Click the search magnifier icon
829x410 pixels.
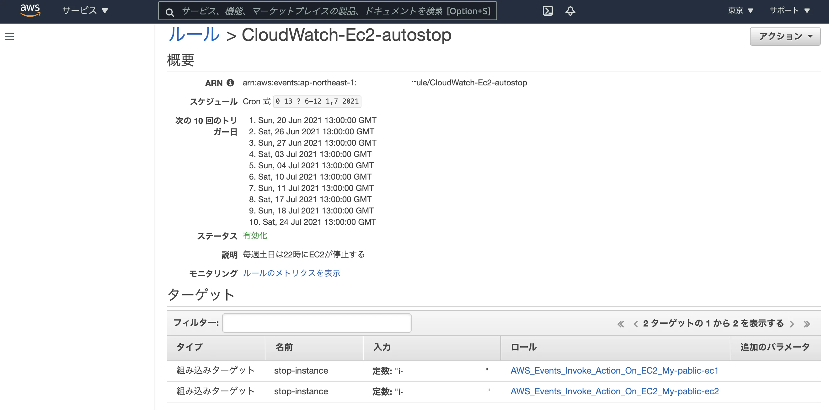pos(170,12)
